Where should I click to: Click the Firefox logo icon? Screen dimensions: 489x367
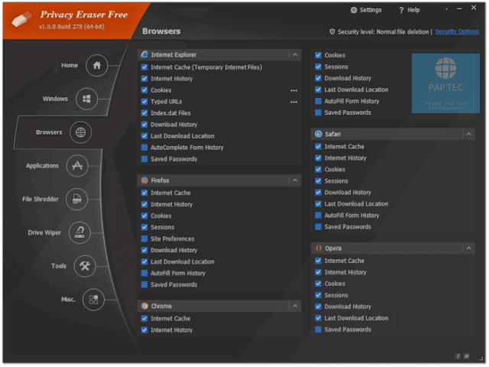(144, 180)
